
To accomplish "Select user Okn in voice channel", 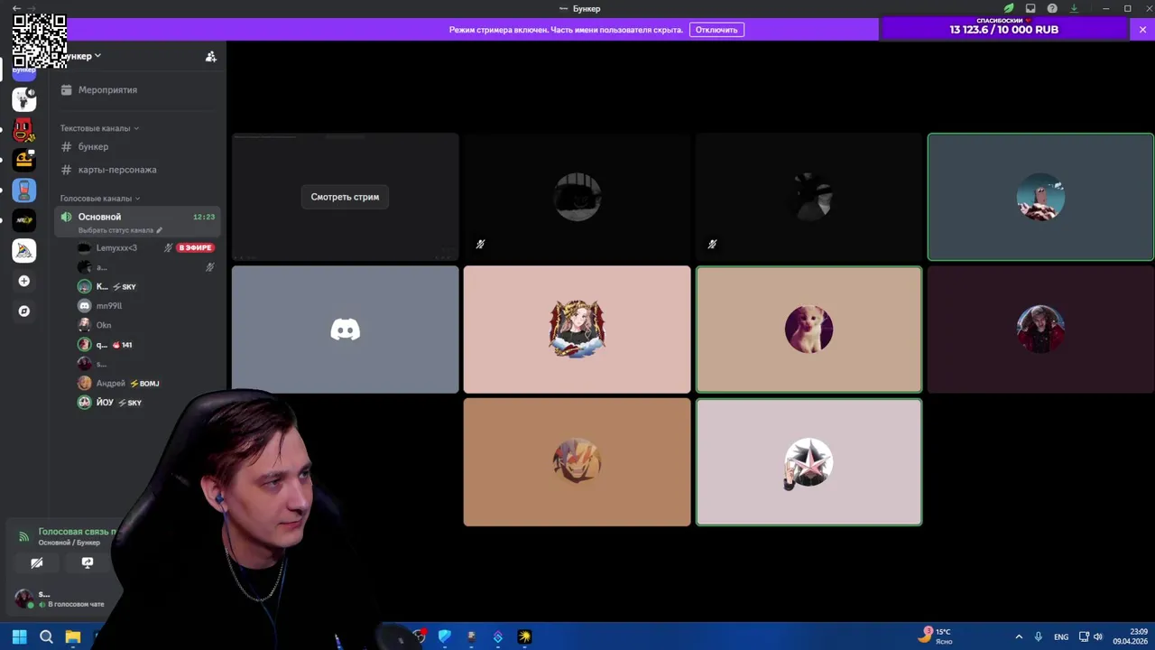I will tap(104, 325).
